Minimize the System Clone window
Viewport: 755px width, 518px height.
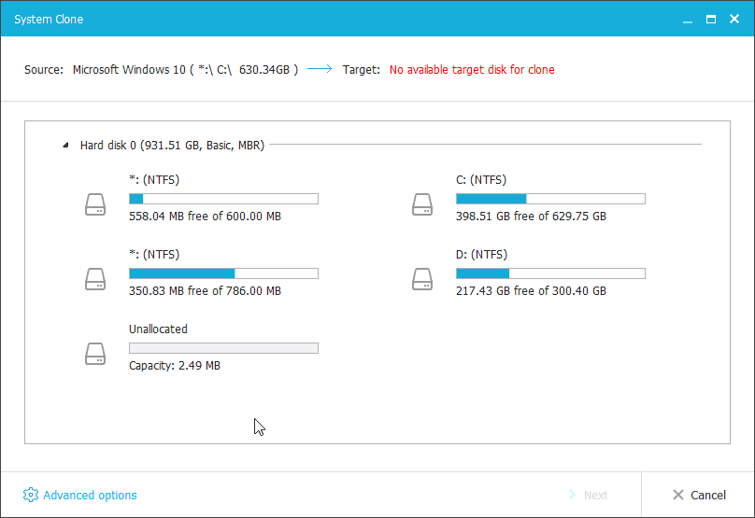[685, 19]
